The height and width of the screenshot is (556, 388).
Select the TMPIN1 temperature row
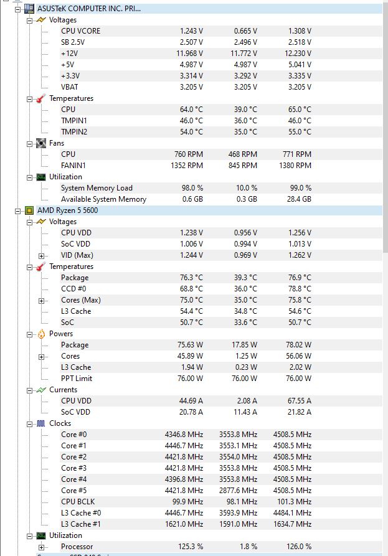click(221, 121)
